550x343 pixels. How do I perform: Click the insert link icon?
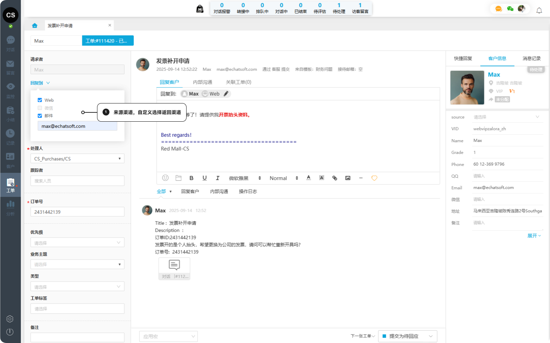point(335,178)
